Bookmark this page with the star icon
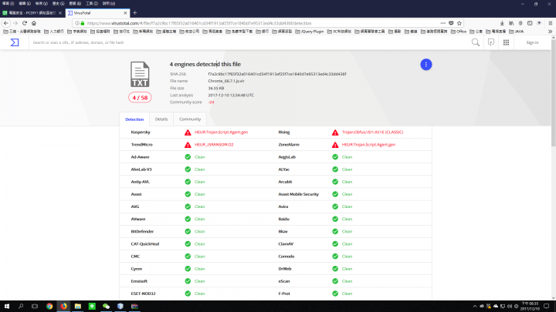This screenshot has width=556, height=312. (459, 23)
